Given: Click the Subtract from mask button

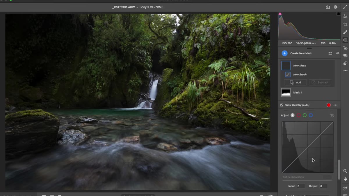Looking at the screenshot, I should click(320, 82).
